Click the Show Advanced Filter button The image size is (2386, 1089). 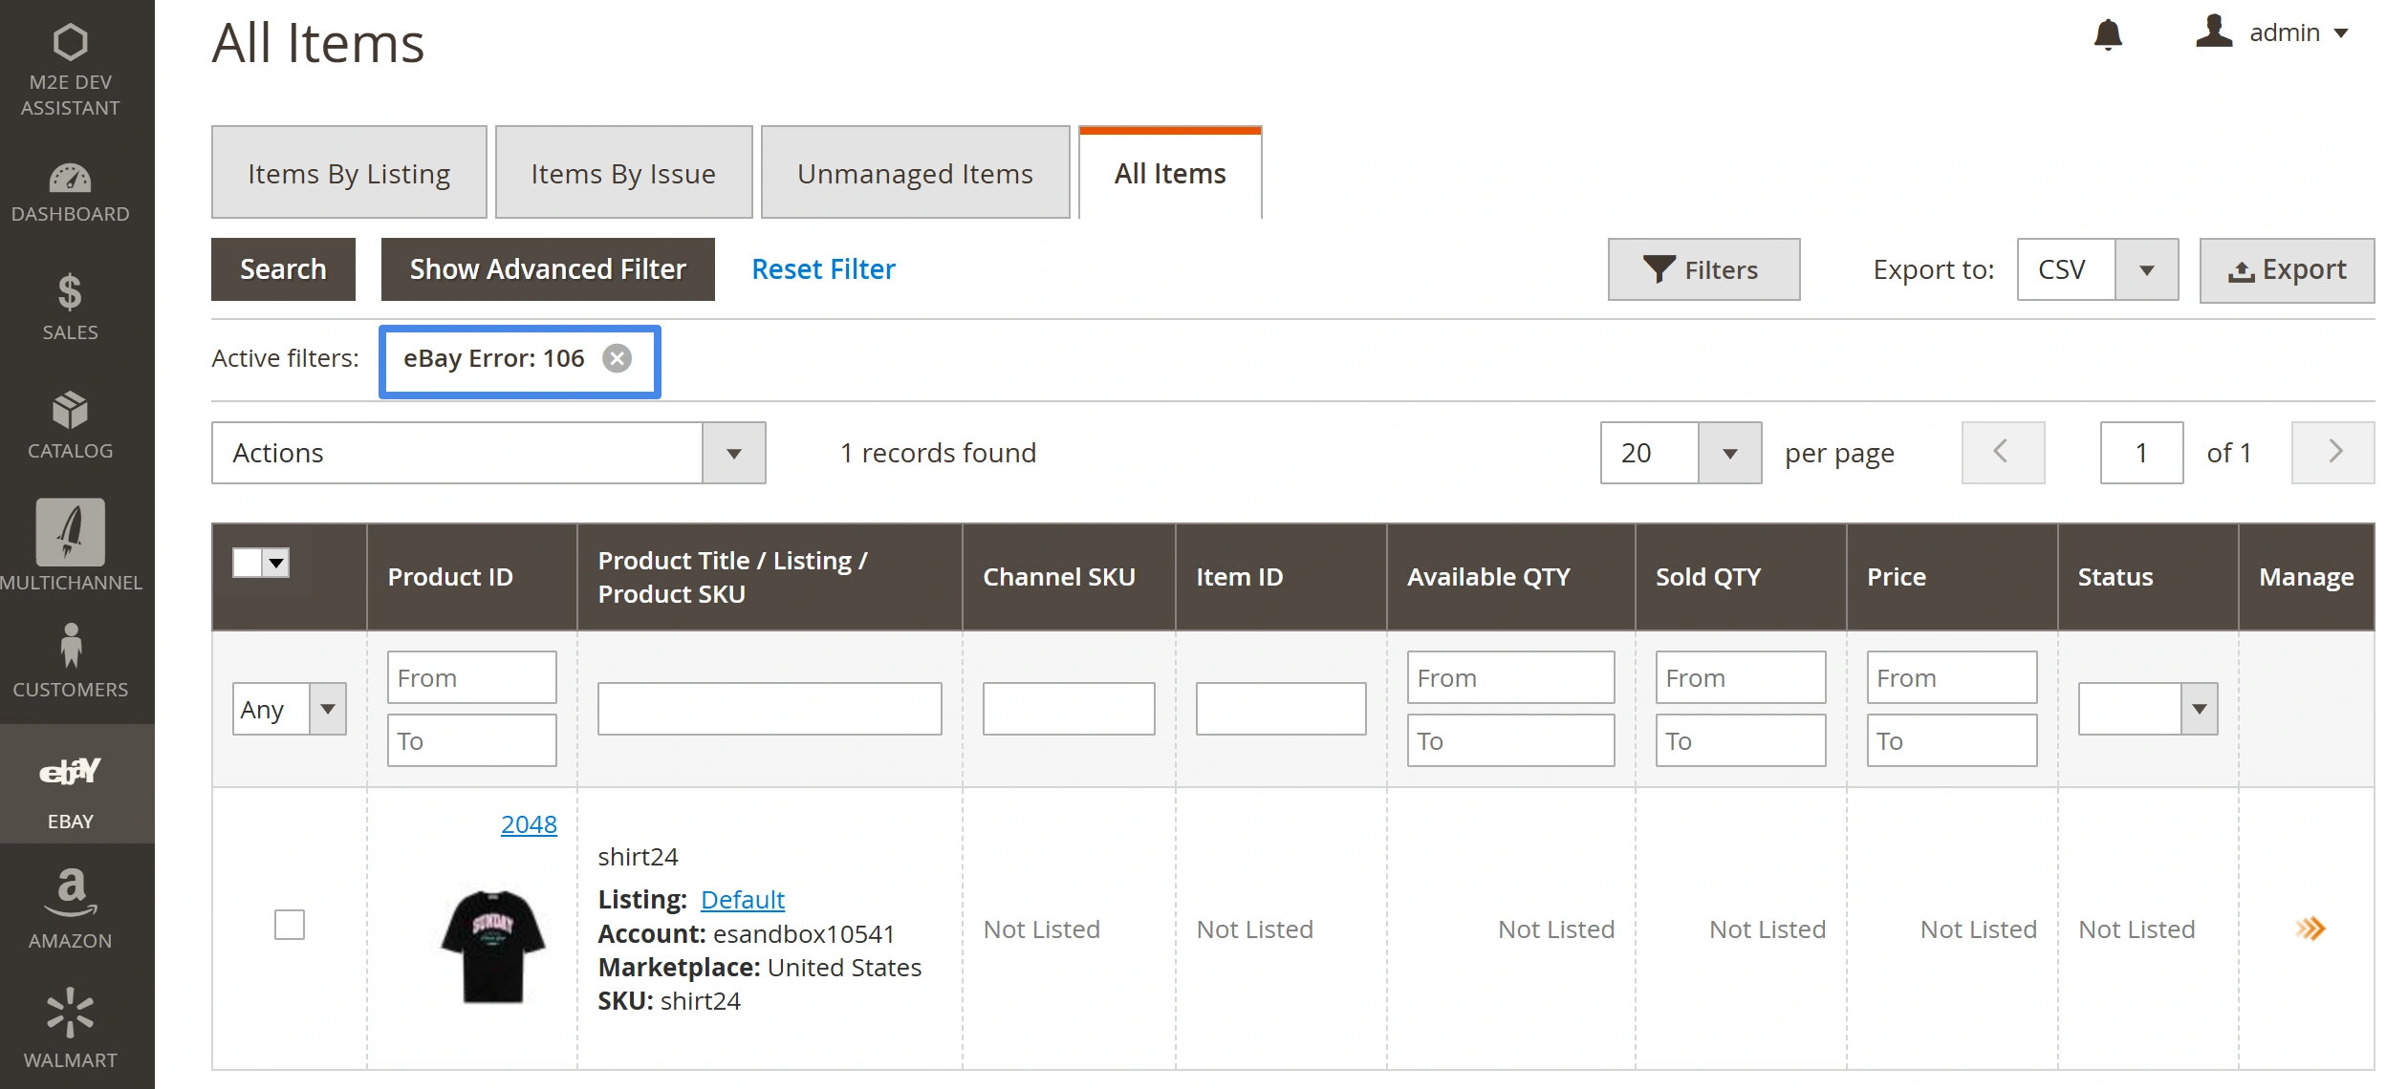coord(548,269)
